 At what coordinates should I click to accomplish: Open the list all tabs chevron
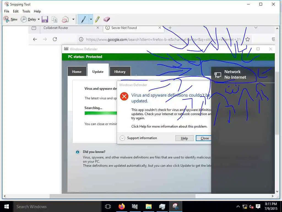point(256,28)
